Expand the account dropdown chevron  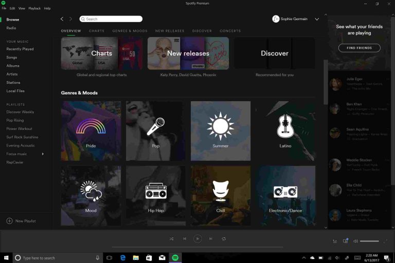pyautogui.click(x=317, y=19)
